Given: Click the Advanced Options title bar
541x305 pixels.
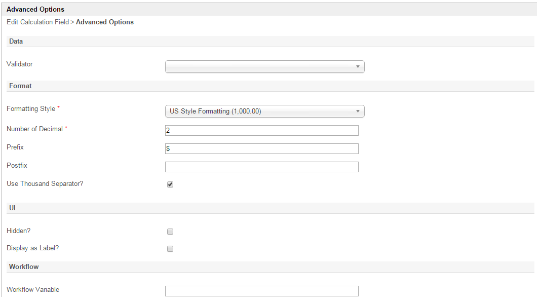Looking at the screenshot, I should point(35,9).
